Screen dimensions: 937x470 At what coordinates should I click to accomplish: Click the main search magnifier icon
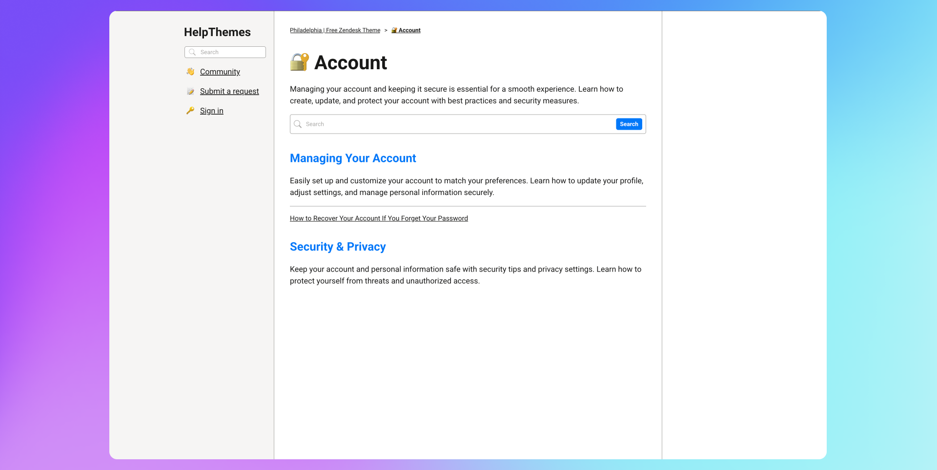pyautogui.click(x=298, y=124)
